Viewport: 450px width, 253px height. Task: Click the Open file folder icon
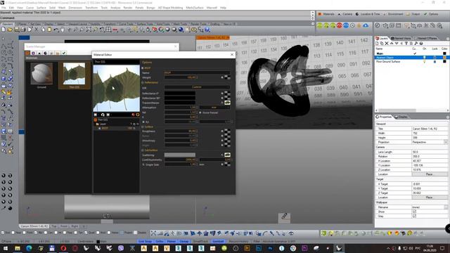point(10,30)
